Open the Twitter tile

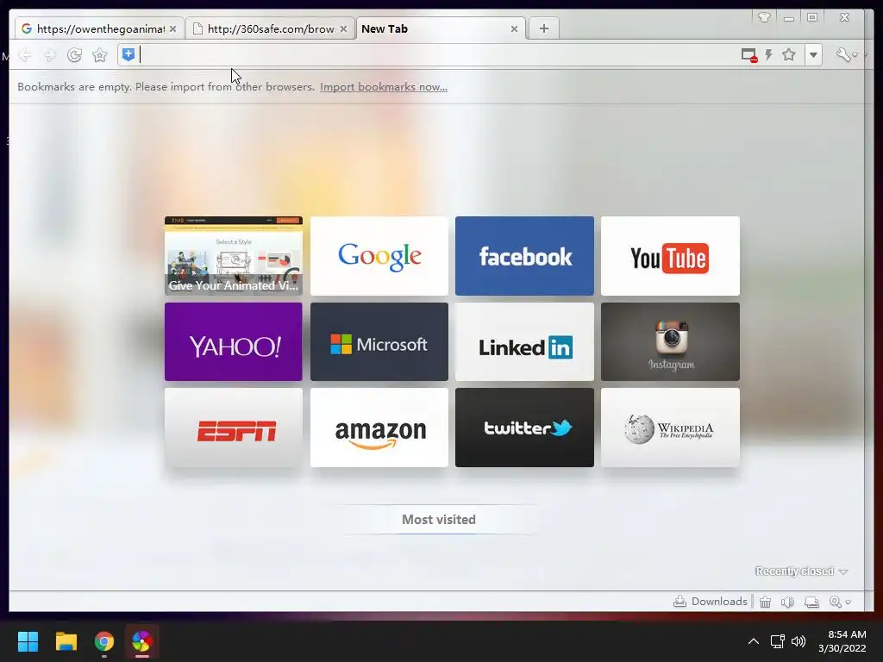[x=524, y=428]
